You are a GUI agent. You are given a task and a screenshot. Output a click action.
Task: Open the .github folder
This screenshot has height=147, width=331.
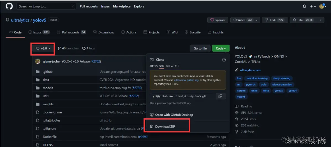click(x=48, y=72)
